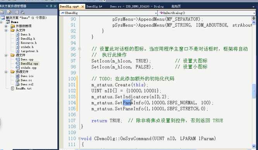The height and width of the screenshot is (150, 258).
Task: Collapse the Demo project node
Action: (x=1, y=22)
